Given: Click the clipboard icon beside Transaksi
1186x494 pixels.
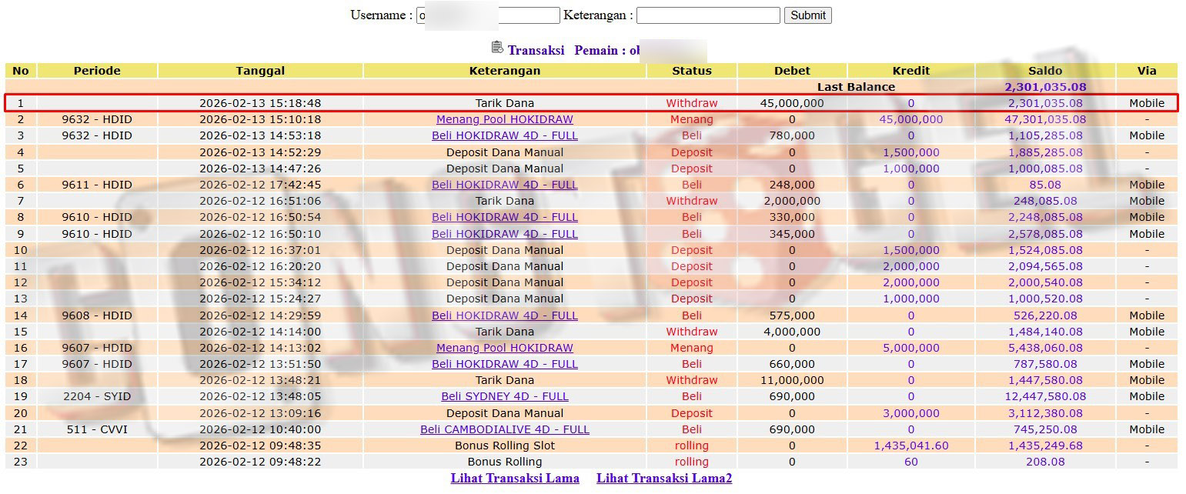Looking at the screenshot, I should click(497, 48).
